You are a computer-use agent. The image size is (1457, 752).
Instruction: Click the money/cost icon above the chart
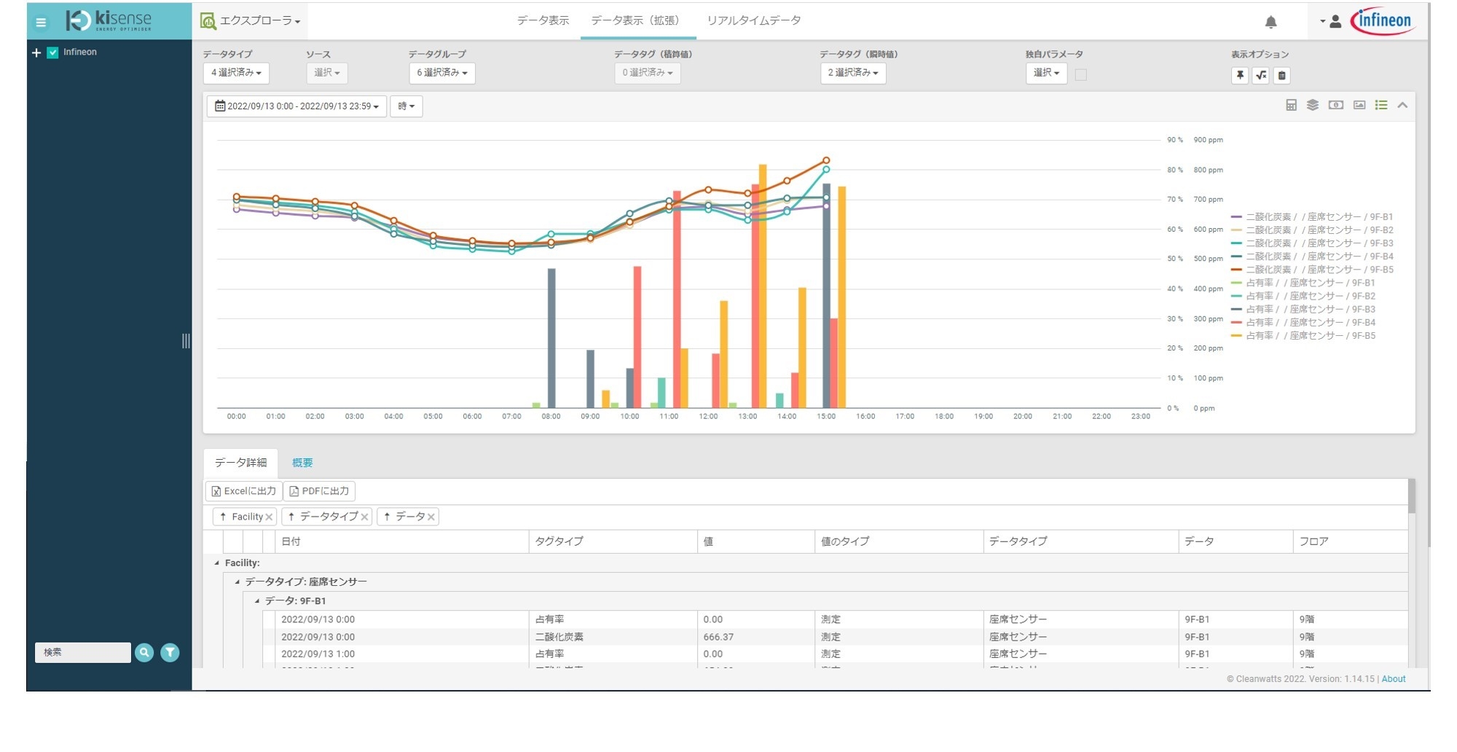pos(1335,106)
